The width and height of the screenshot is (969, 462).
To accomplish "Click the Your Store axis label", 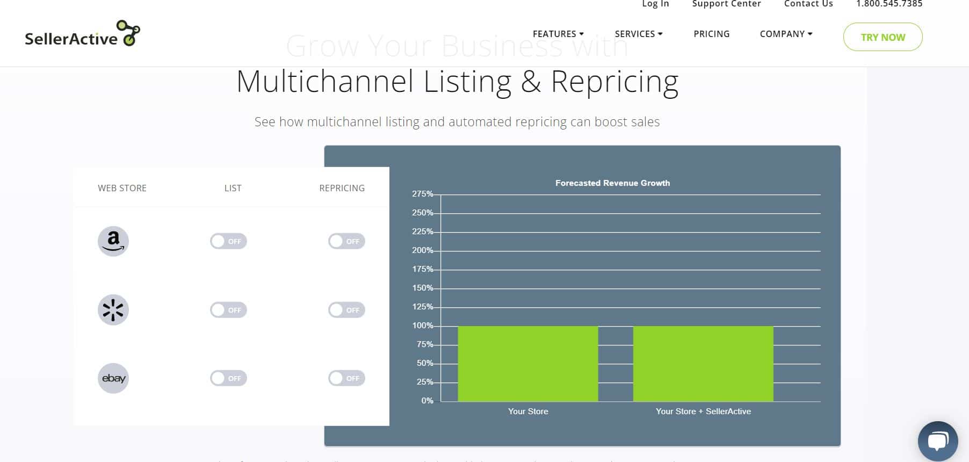I will 528,412.
